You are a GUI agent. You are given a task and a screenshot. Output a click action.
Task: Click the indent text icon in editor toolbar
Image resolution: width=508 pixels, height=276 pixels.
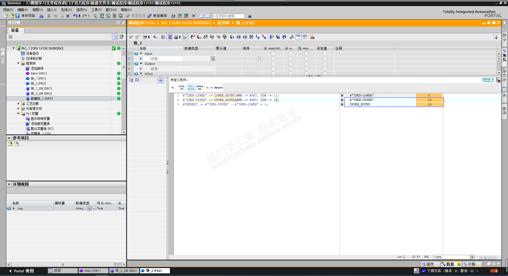point(238,37)
